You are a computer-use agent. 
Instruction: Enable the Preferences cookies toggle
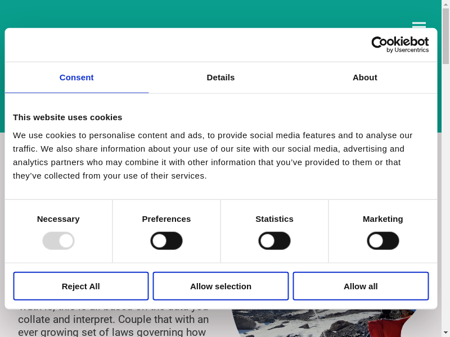[166, 241]
